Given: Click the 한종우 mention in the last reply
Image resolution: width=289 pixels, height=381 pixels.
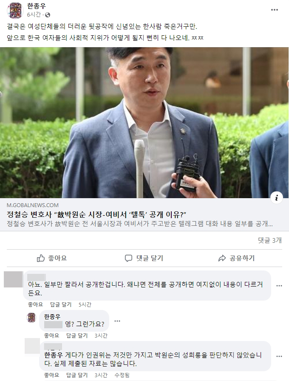Looking at the screenshot, I should (54, 355).
